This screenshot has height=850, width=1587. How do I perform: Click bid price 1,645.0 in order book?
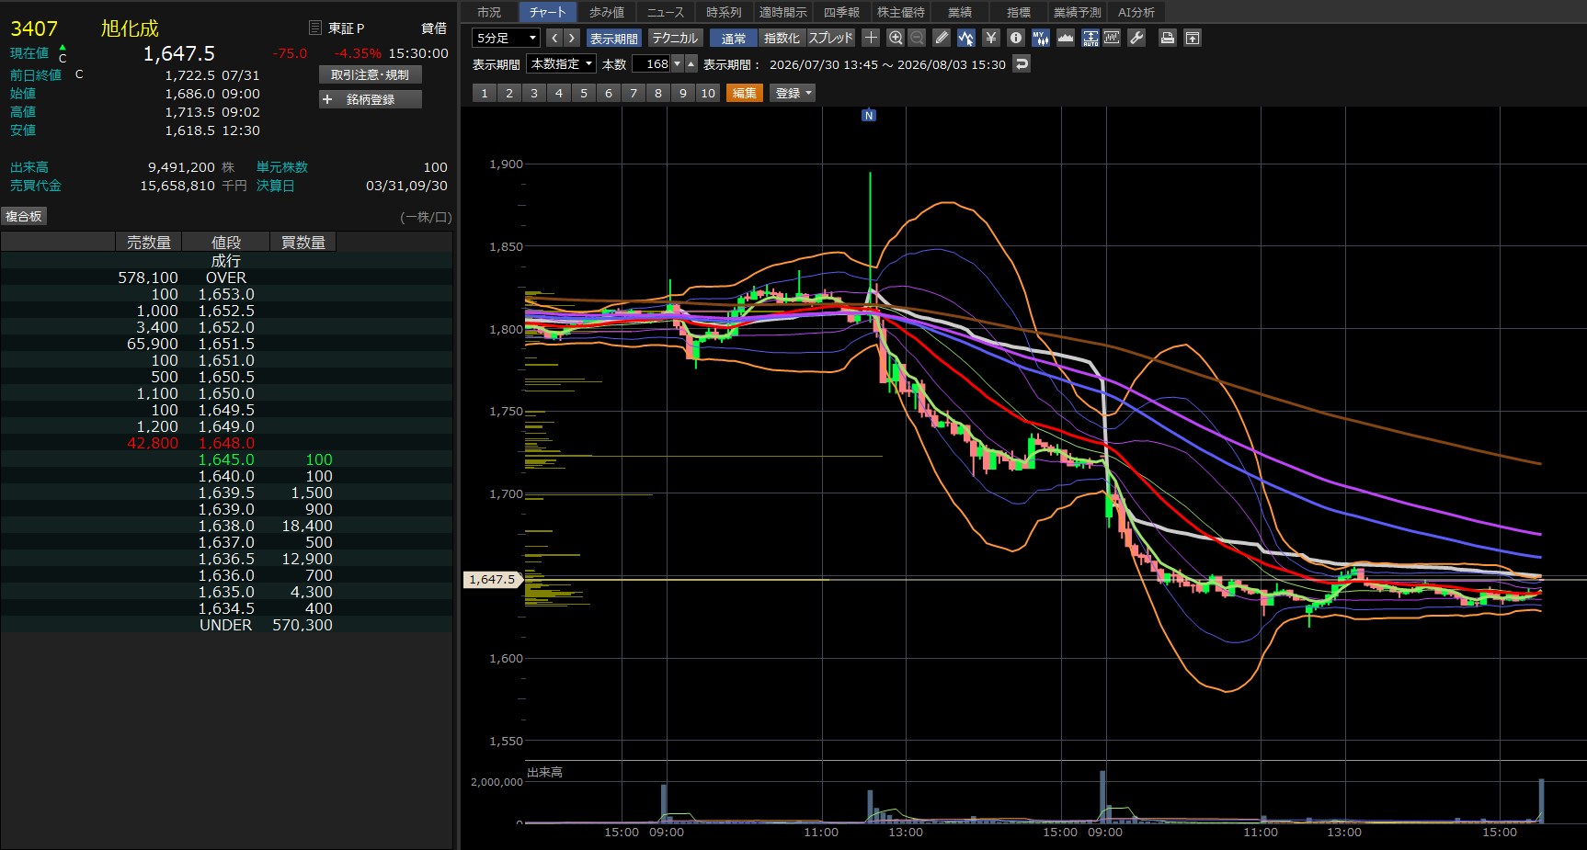(226, 459)
